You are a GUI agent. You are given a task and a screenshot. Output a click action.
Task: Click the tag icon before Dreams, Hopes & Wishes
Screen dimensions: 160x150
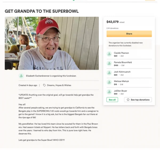tap(44, 85)
